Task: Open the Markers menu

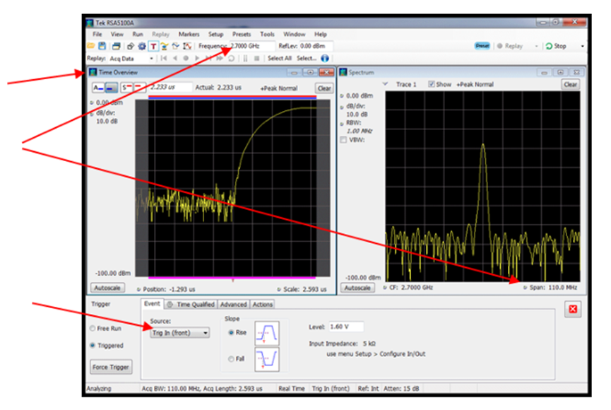Action: coord(189,34)
